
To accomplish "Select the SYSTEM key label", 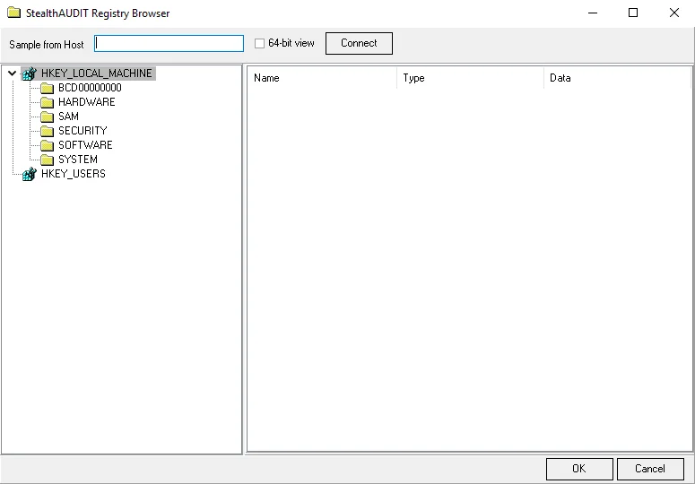I will (x=78, y=160).
